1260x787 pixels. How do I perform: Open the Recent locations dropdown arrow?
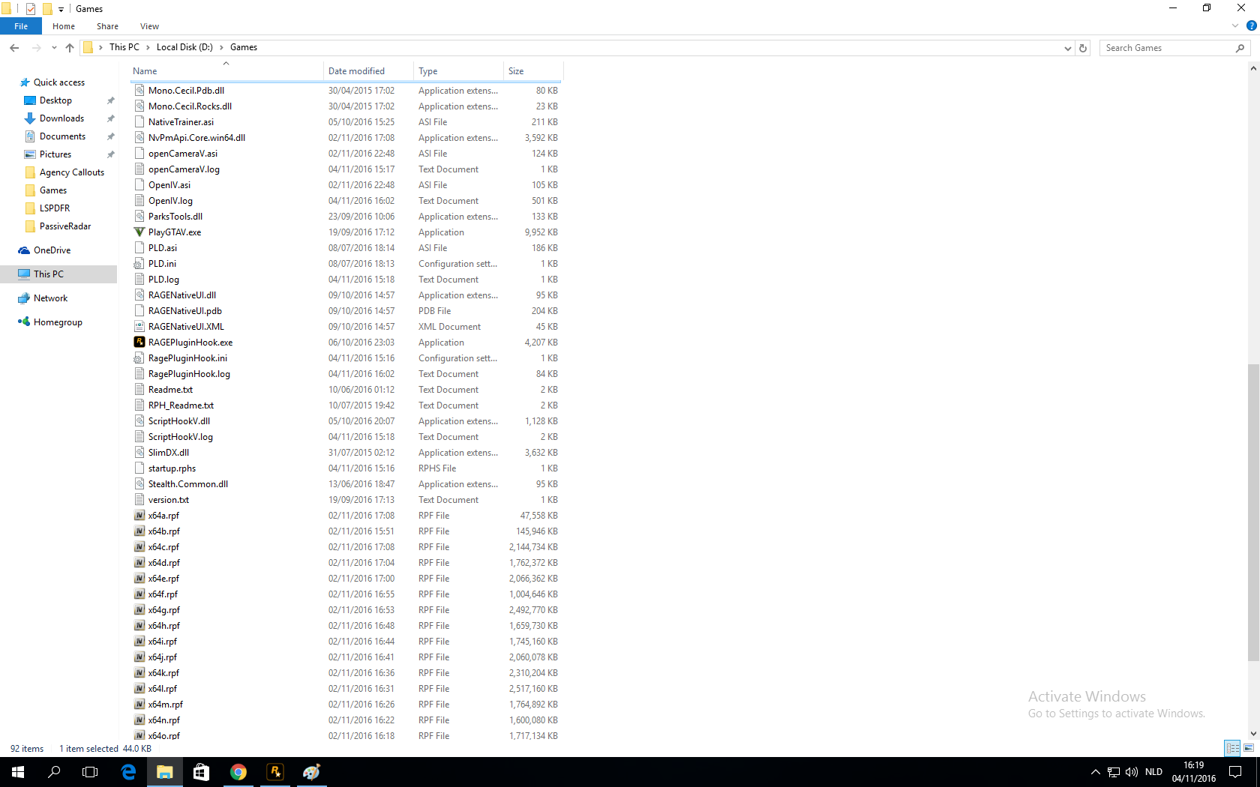[x=54, y=48]
